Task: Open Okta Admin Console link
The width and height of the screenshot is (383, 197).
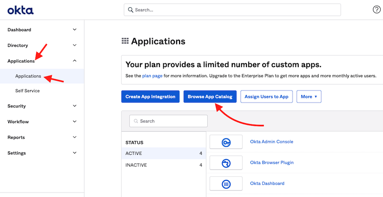Action: click(271, 141)
